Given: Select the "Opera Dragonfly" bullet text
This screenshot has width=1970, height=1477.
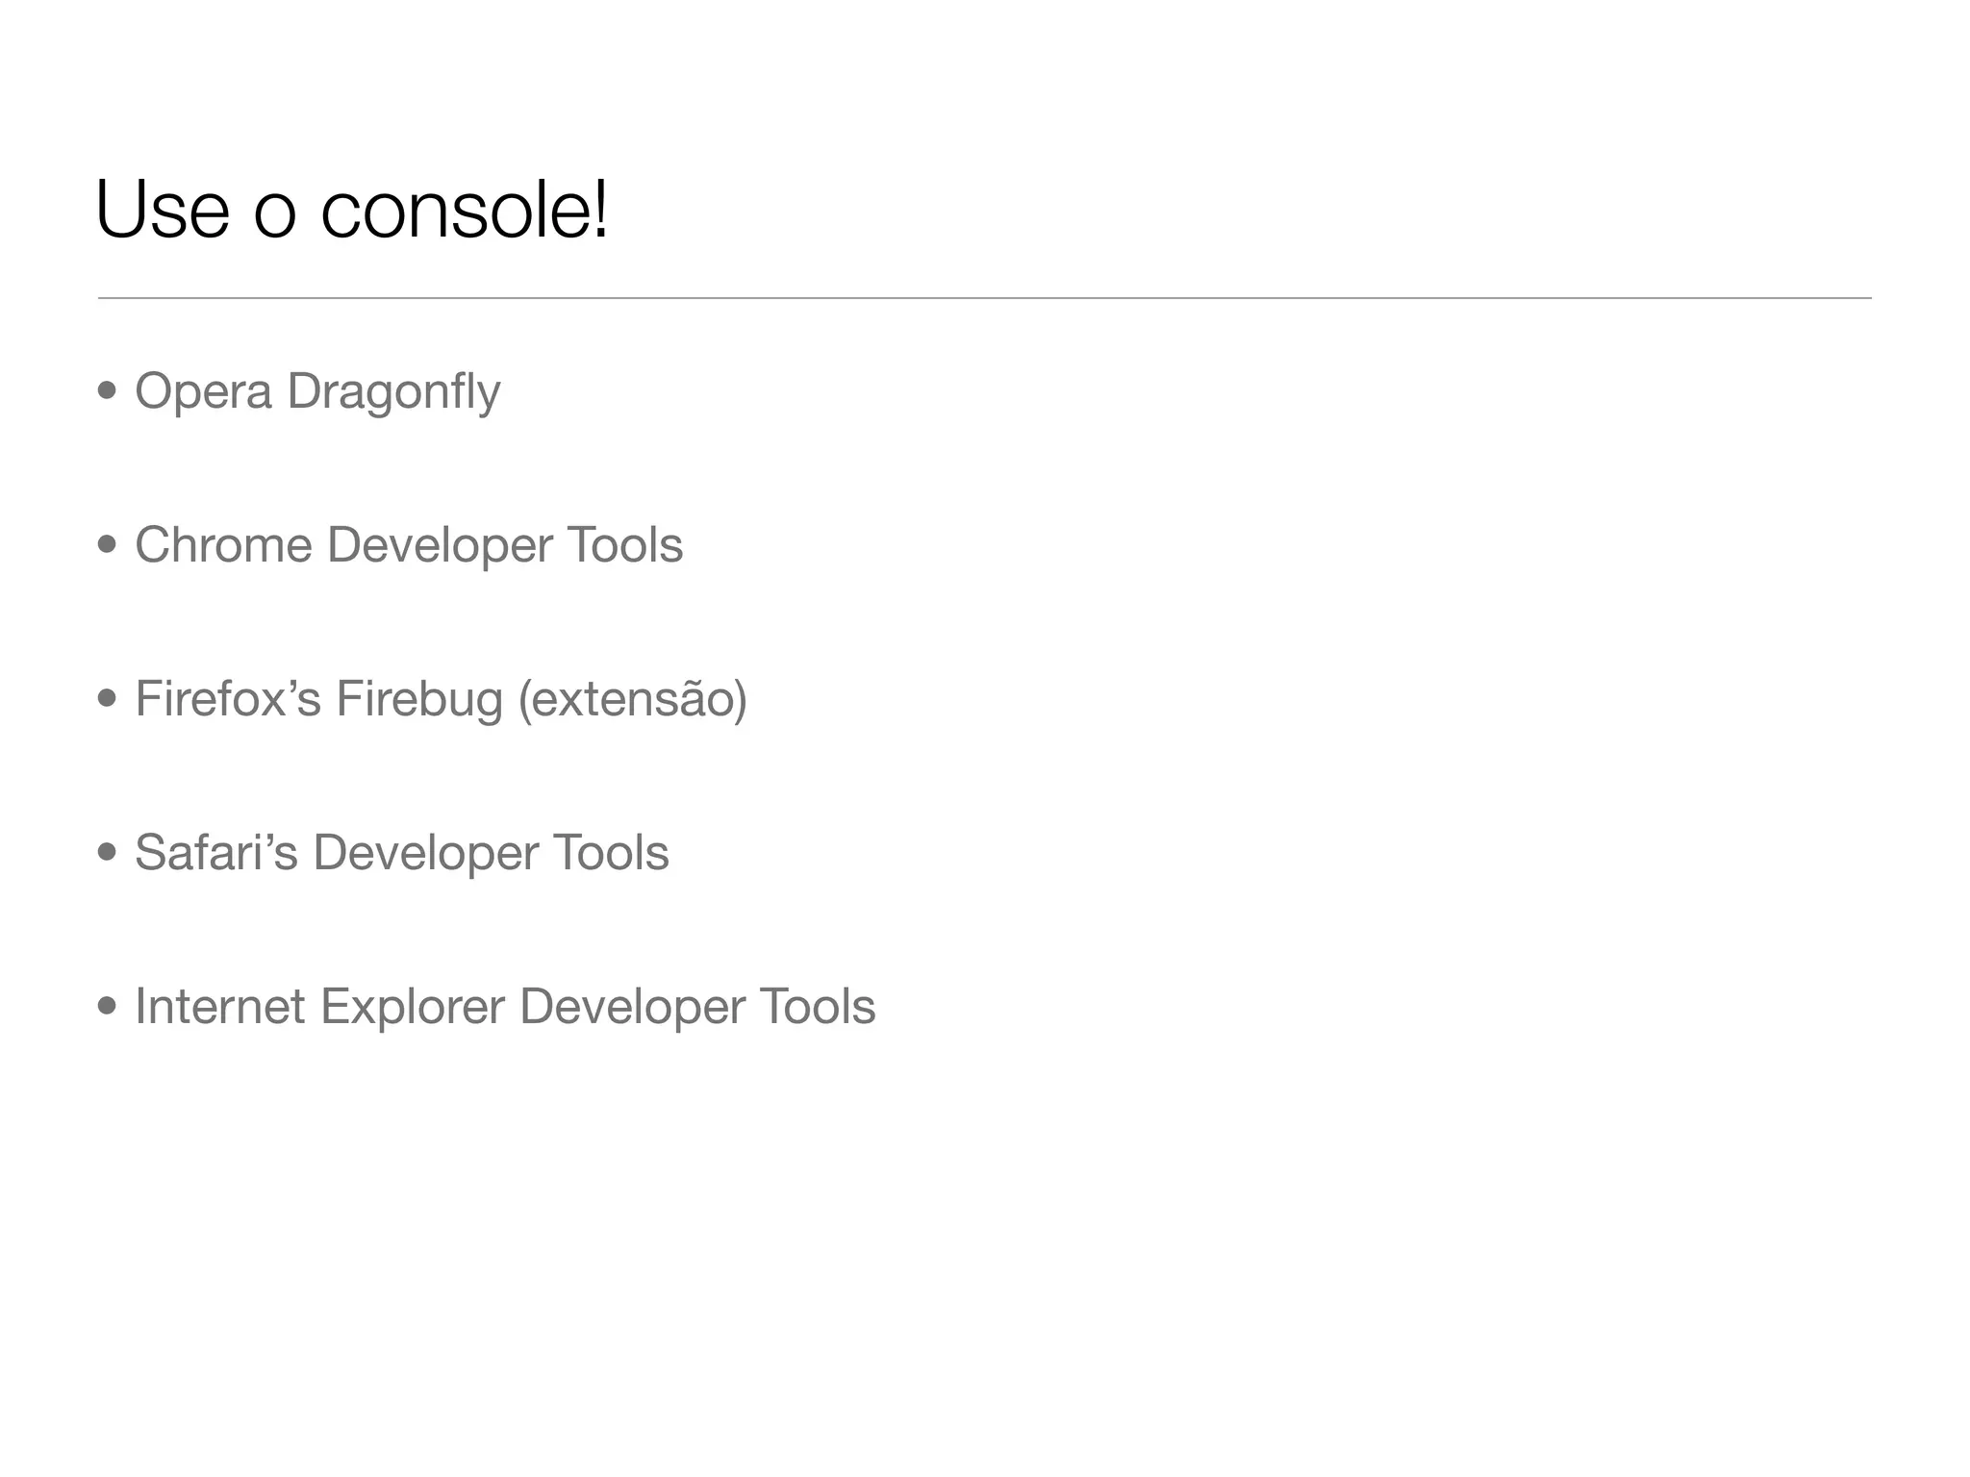Looking at the screenshot, I should coord(317,391).
